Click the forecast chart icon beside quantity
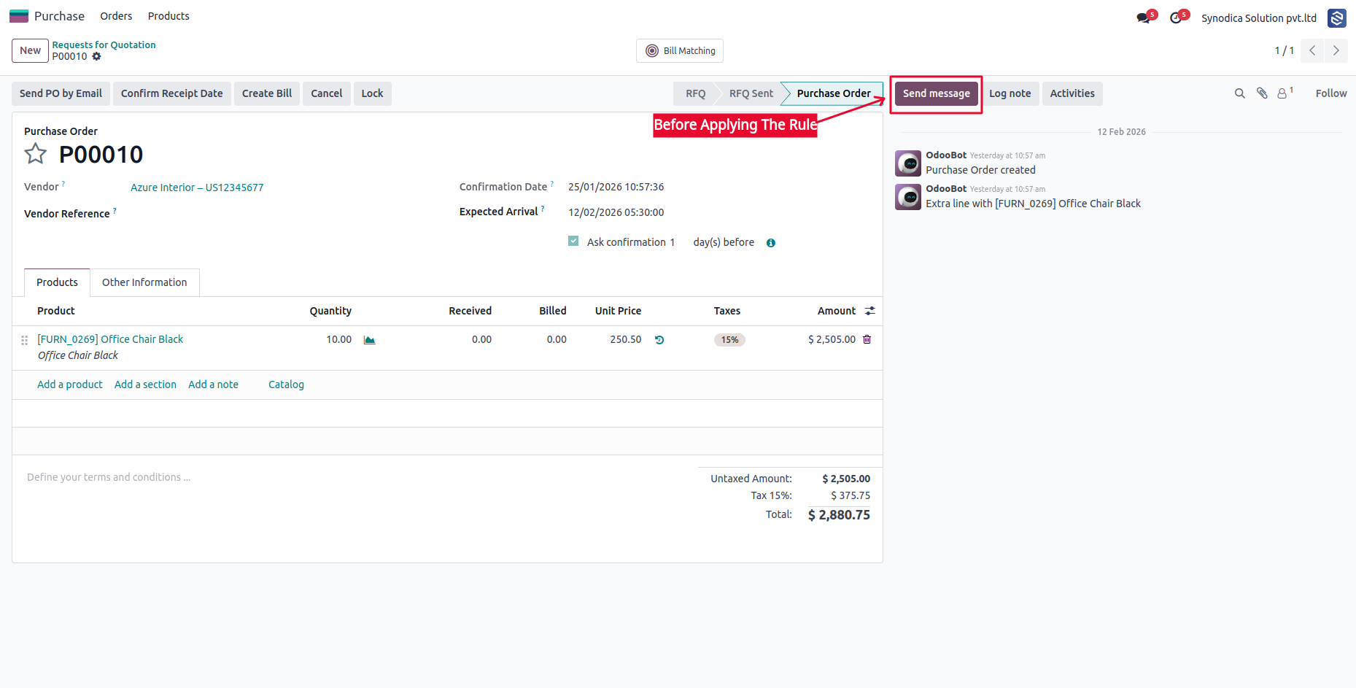Viewport: 1356px width, 688px height. click(369, 340)
